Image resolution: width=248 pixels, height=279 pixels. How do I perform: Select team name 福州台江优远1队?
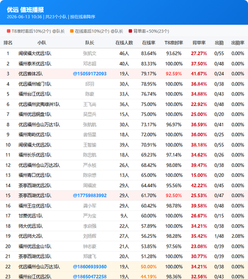coord(35,94)
